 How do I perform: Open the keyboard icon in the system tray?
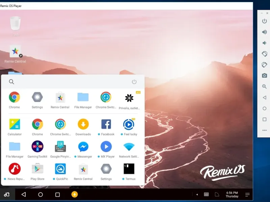click(206, 195)
